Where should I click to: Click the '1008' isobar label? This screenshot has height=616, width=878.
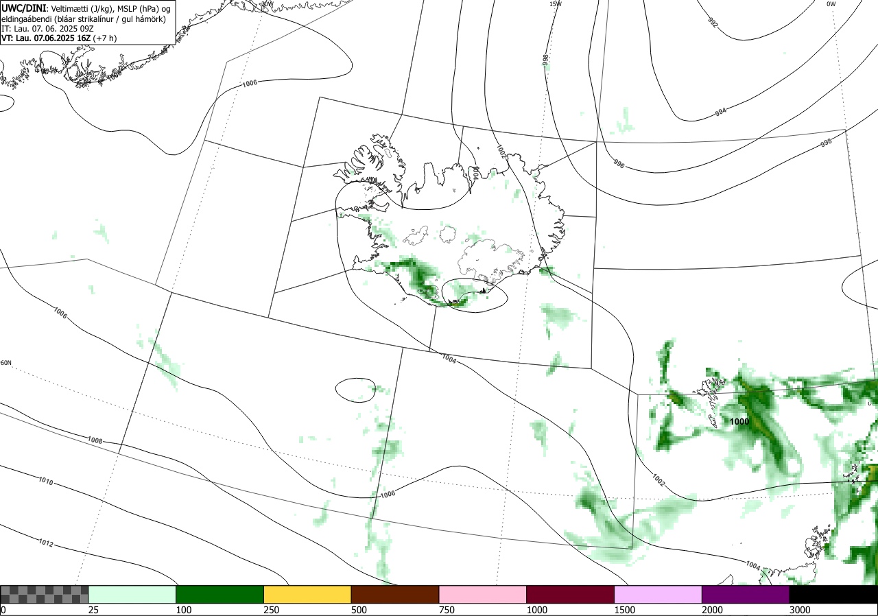95,440
